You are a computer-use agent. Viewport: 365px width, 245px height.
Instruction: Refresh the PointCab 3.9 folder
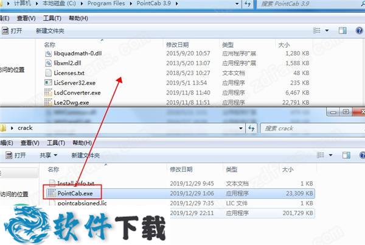(248, 4)
